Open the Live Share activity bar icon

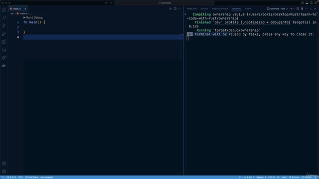(4, 58)
